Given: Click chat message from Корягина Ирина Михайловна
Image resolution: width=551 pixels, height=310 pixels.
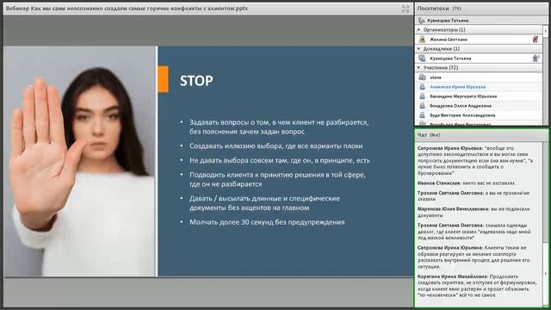Looking at the screenshot, I should click(477, 286).
